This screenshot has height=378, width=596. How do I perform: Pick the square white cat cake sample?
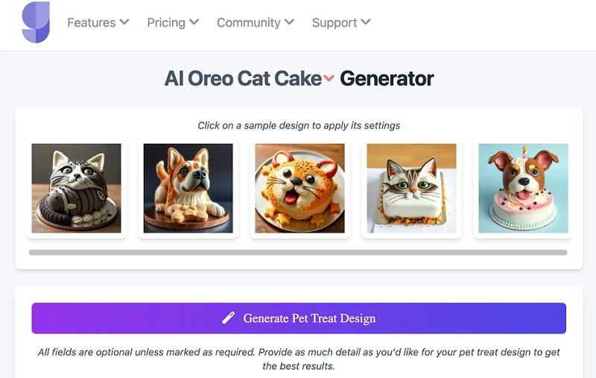(x=411, y=188)
